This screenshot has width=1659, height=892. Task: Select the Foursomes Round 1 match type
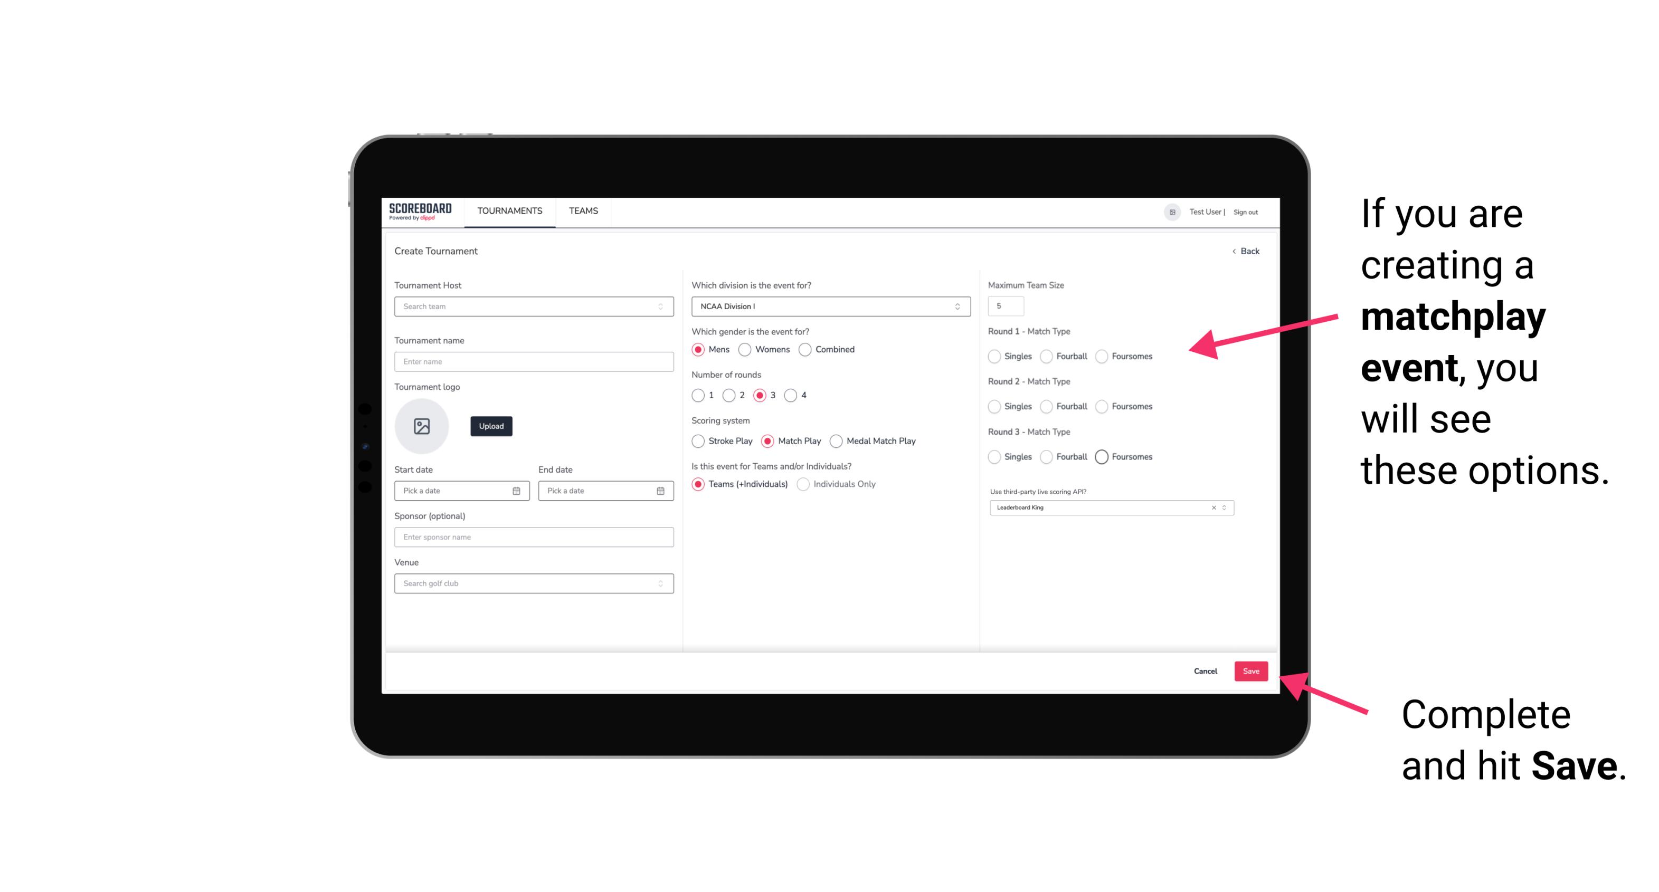point(1102,356)
